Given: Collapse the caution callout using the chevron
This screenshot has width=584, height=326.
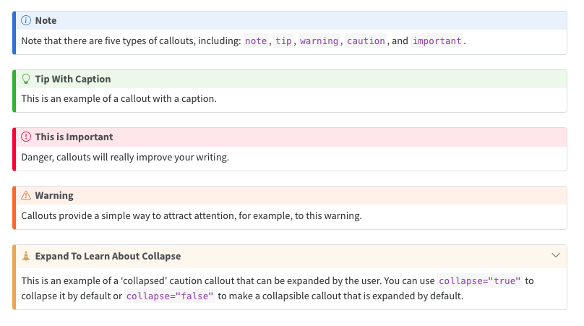Looking at the screenshot, I should [x=556, y=256].
